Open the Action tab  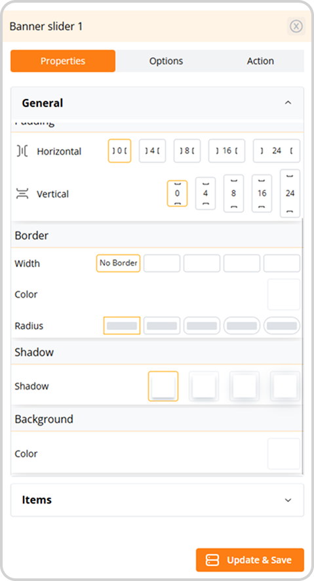coord(260,61)
